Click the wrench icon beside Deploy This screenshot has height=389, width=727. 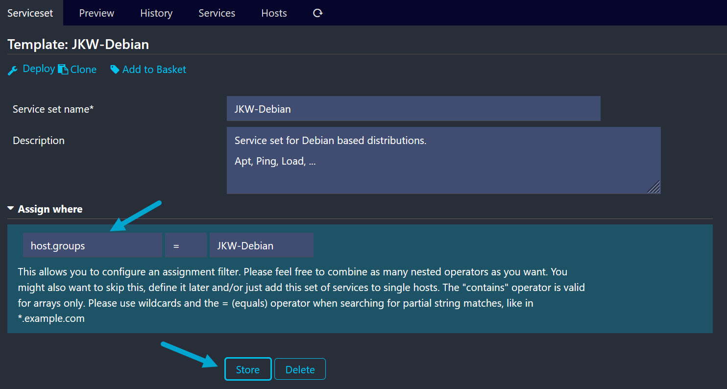pos(13,70)
